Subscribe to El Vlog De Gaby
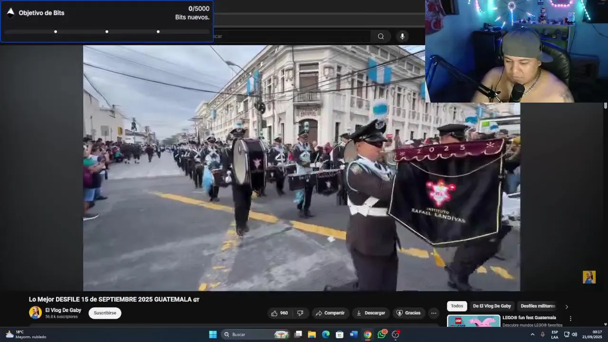 pos(105,313)
